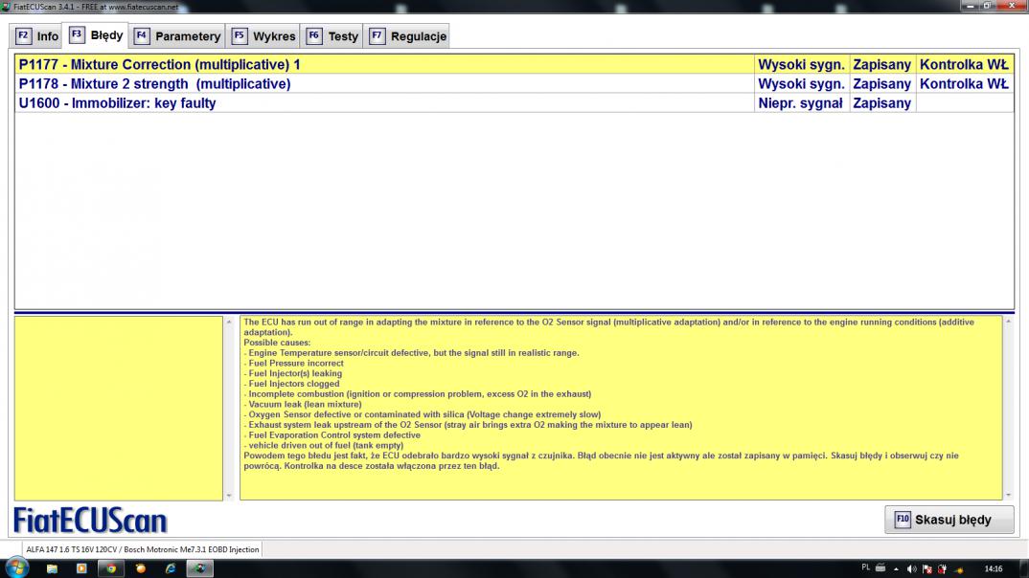Click 'Kontrolka WŁ' cell of P1177
The image size is (1029, 578).
(964, 64)
